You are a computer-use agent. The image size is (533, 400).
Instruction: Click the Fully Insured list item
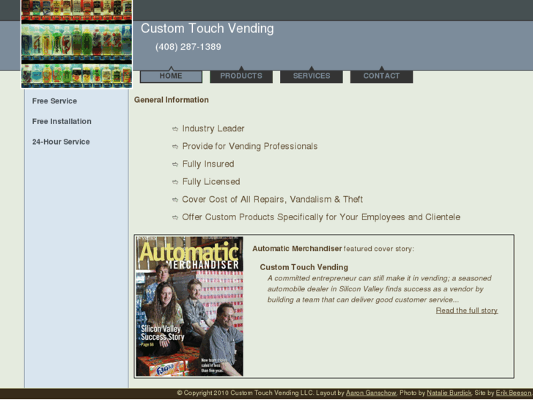208,164
